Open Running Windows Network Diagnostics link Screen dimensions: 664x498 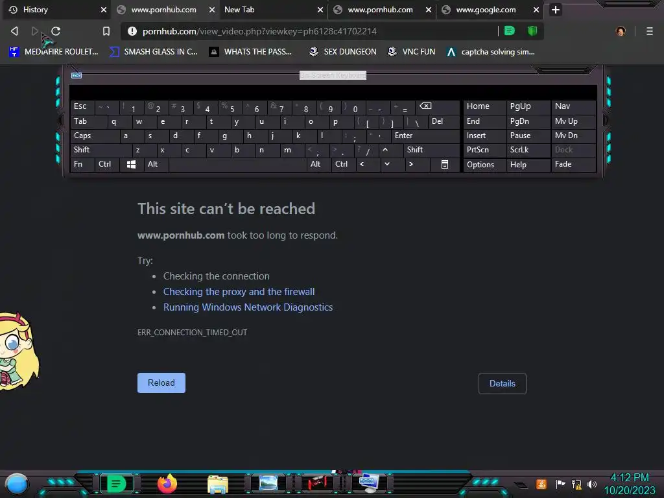tap(248, 307)
